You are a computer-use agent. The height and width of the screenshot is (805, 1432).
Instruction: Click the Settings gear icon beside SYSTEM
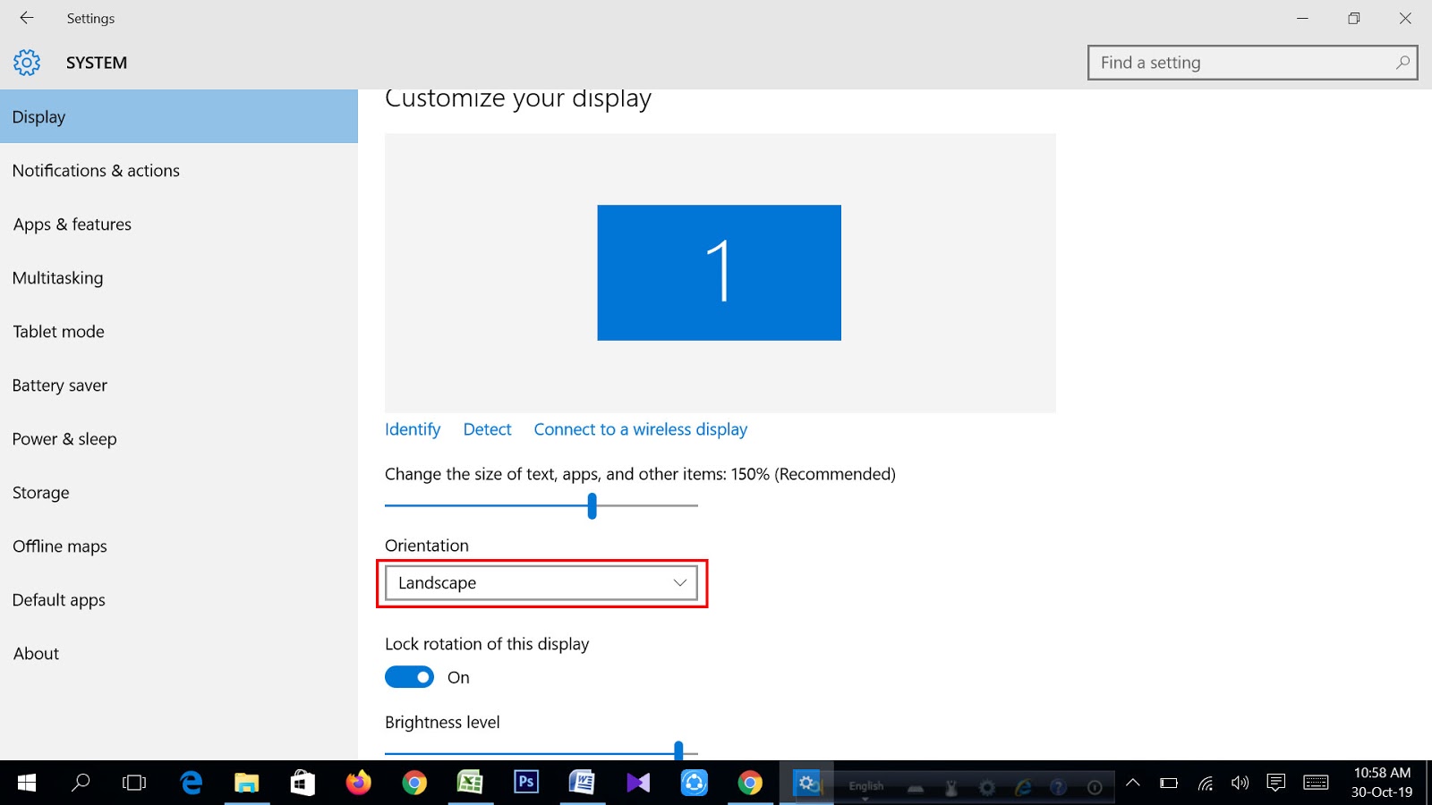coord(27,62)
